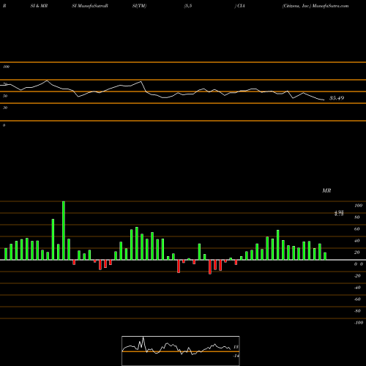Click the 30 label on the RSI axis
Screen dimensions: 366x366
5,108
